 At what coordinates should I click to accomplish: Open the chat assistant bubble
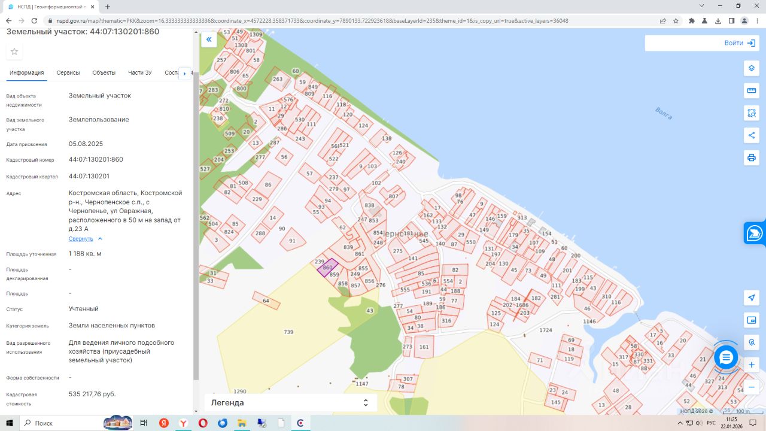pos(726,357)
